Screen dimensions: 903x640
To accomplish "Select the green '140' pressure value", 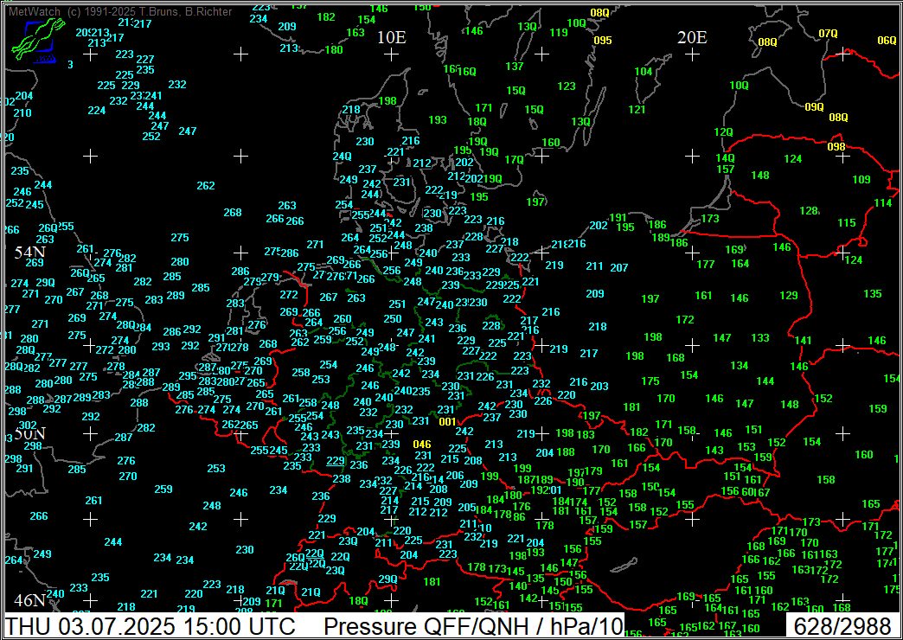I will click(x=518, y=586).
